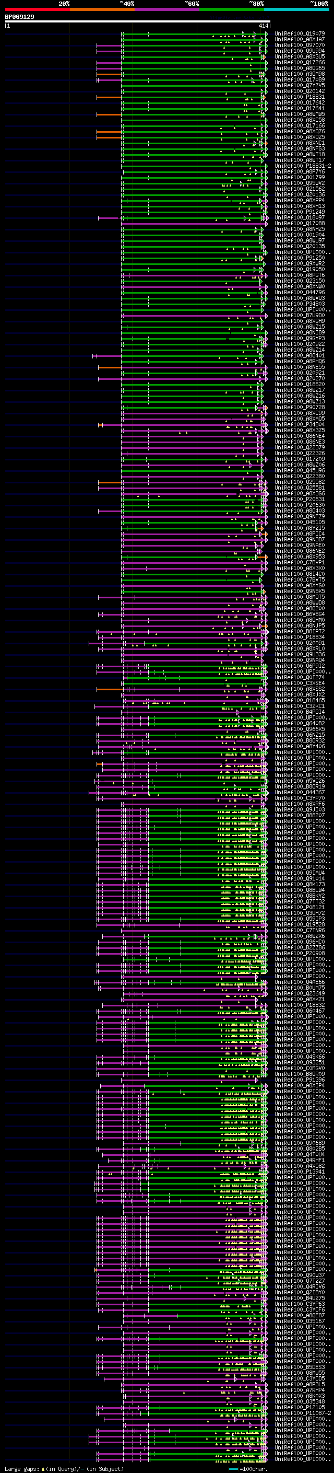Select subject label UniRef100_P91249
Image resolution: width=334 pixels, height=1473 pixels.
click(x=300, y=212)
